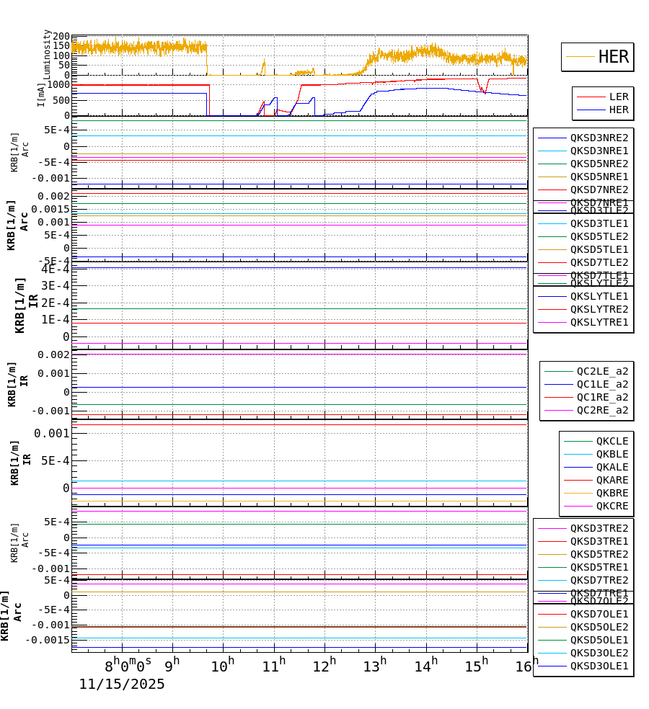Select the I[mA] axis label

click(x=42, y=94)
